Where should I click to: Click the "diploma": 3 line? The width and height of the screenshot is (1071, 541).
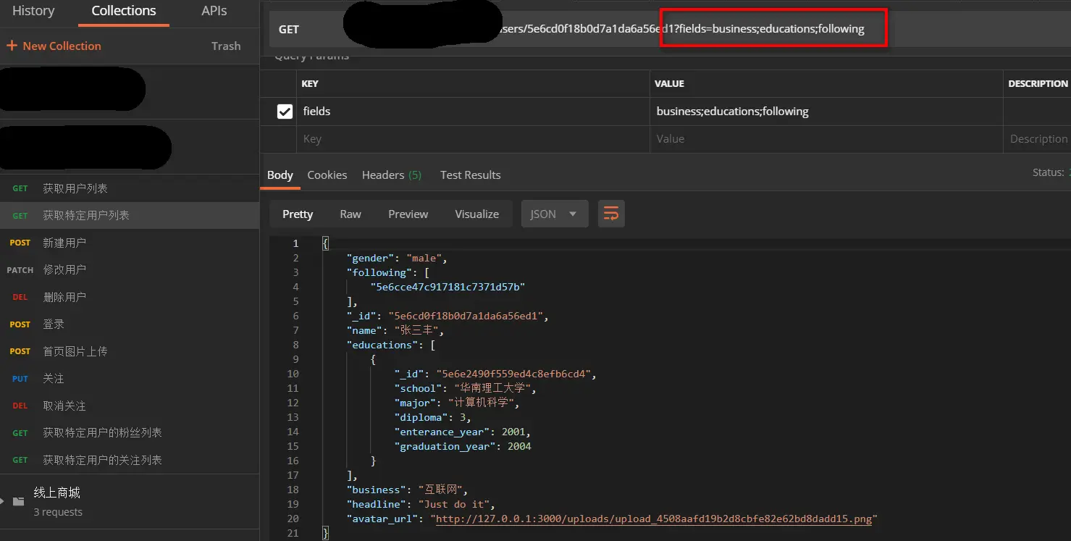[433, 417]
